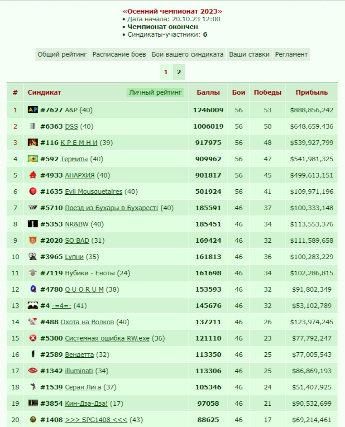Switch to Расписание боев tab
The width and height of the screenshot is (345, 427).
click(119, 54)
